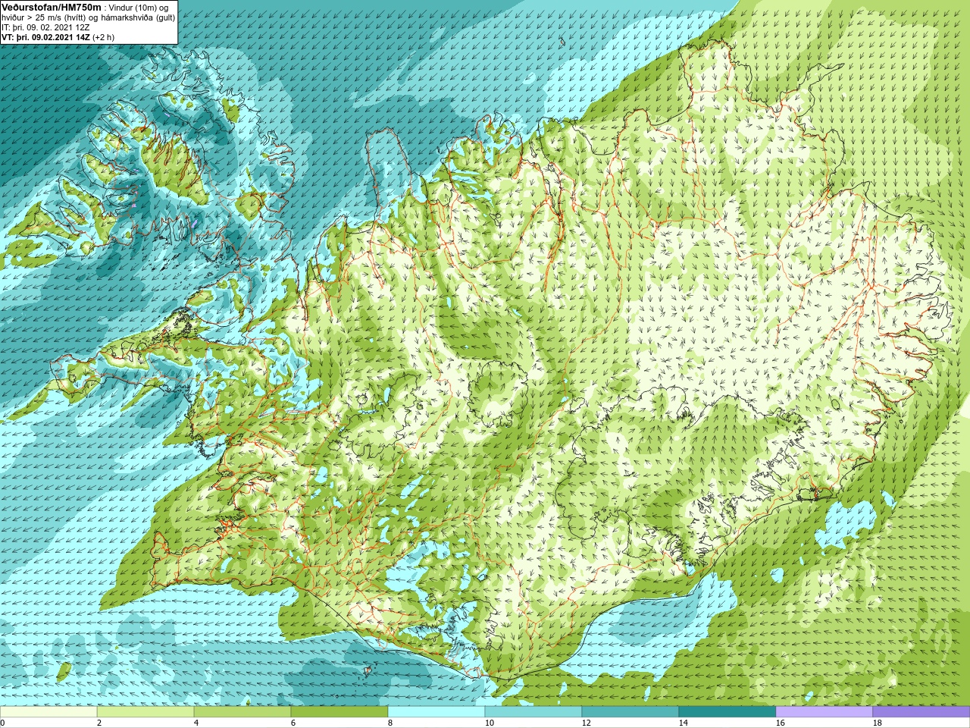Click the 6–8 m/s darker green legend swatch
The height and width of the screenshot is (728, 970).
[x=339, y=712]
